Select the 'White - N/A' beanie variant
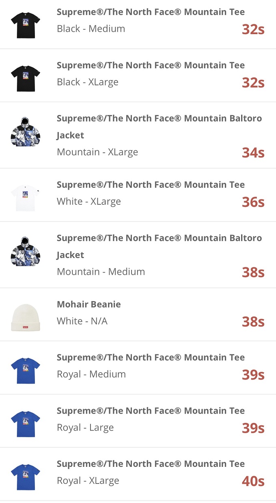The height and width of the screenshot is (503, 276). click(82, 321)
